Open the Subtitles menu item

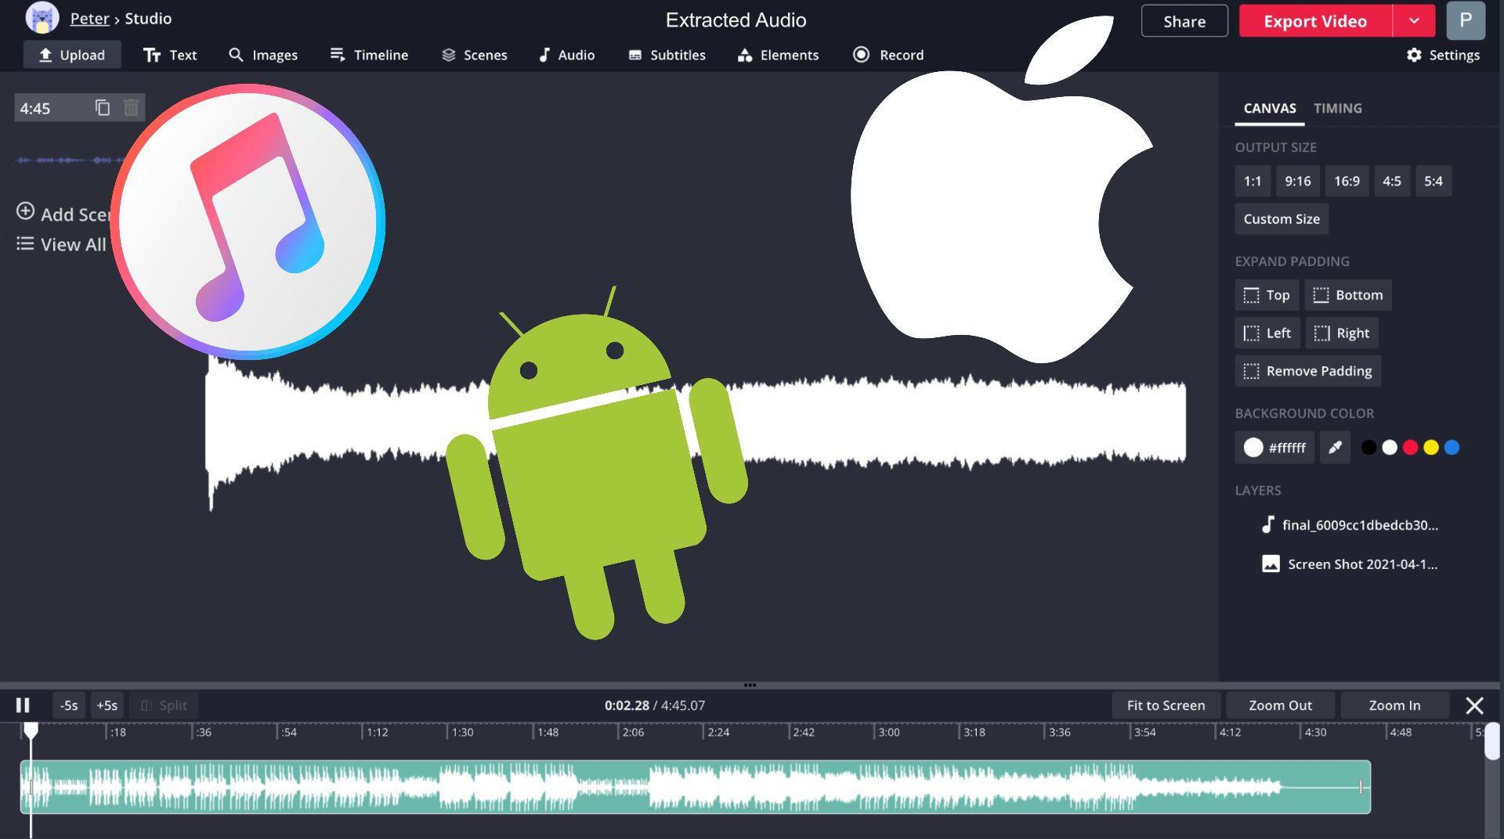coord(667,55)
